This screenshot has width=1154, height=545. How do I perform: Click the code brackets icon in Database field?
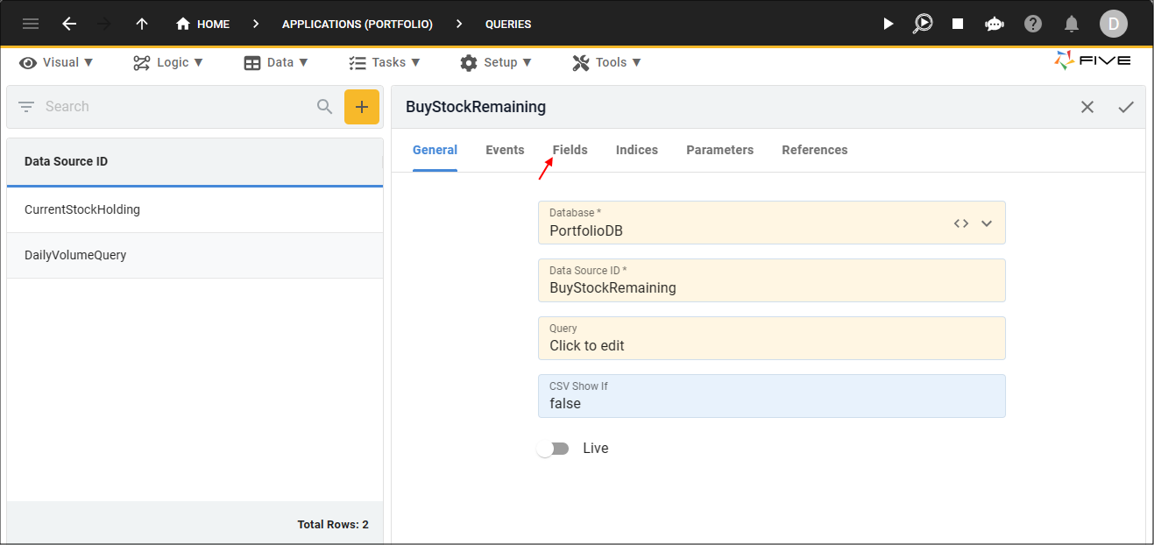(961, 223)
